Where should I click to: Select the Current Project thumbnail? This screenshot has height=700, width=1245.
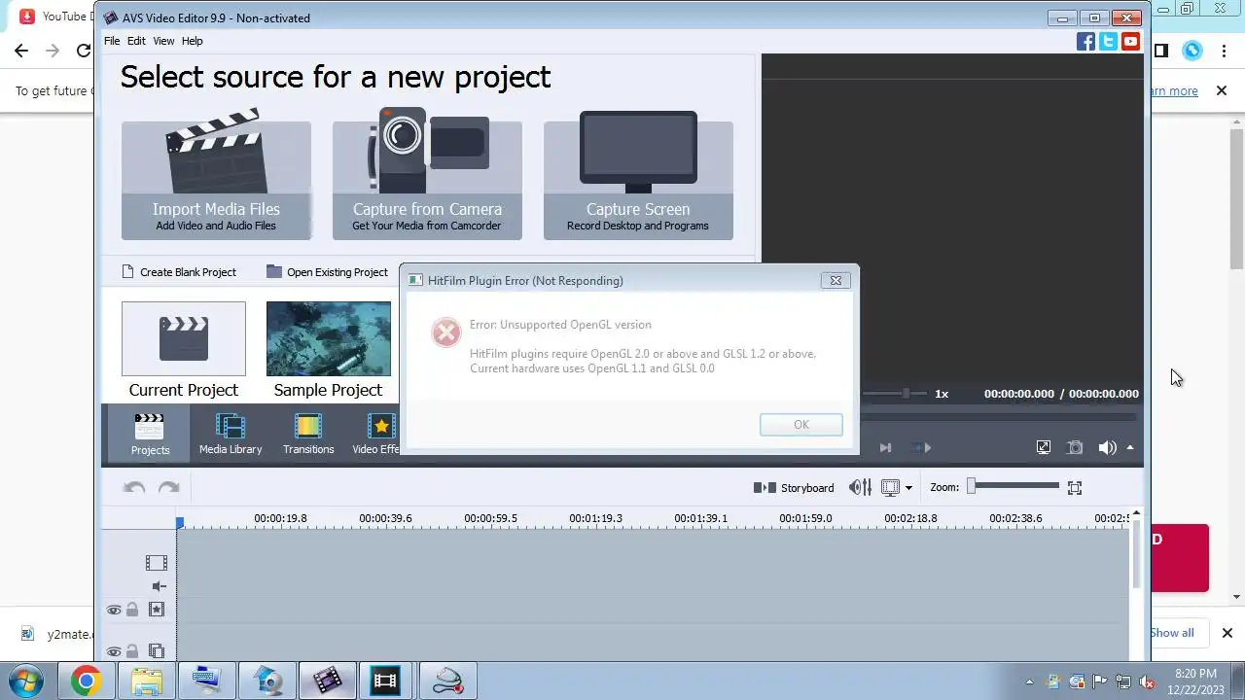pyautogui.click(x=184, y=338)
